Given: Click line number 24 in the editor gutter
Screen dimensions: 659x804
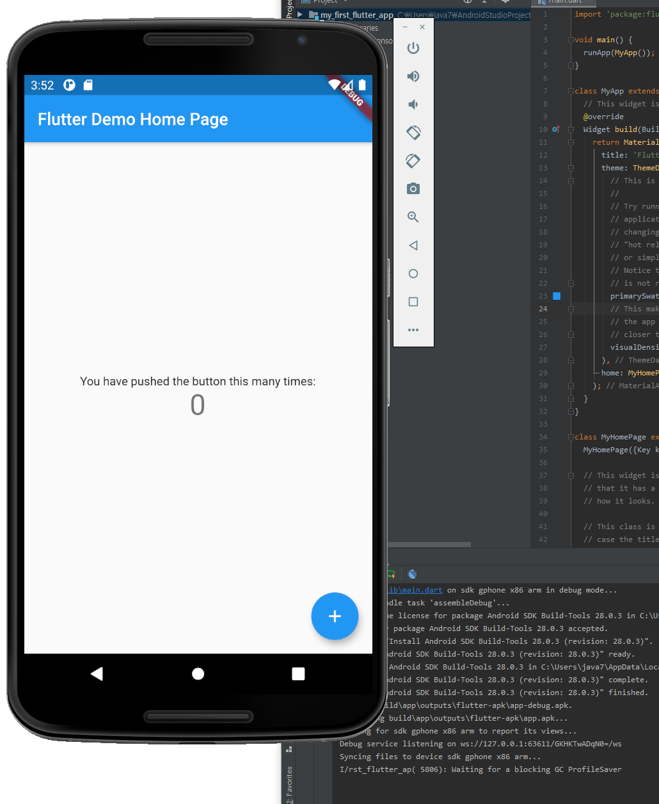Looking at the screenshot, I should pyautogui.click(x=543, y=309).
